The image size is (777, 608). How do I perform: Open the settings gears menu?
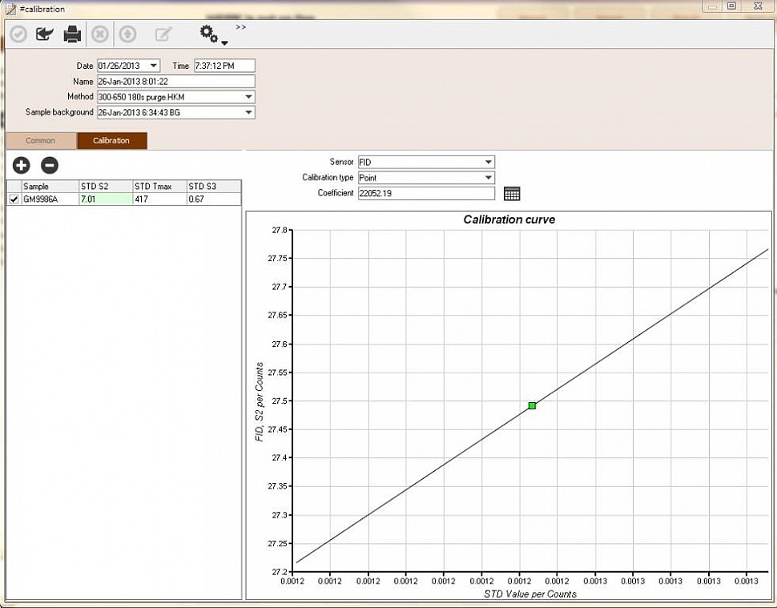click(213, 34)
